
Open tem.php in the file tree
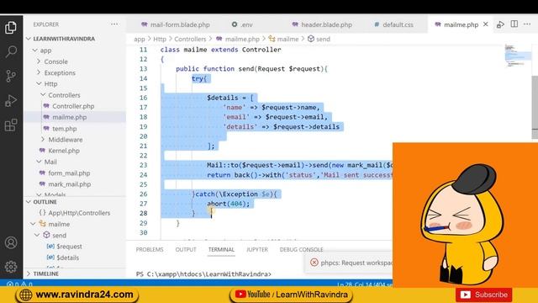click(64, 129)
